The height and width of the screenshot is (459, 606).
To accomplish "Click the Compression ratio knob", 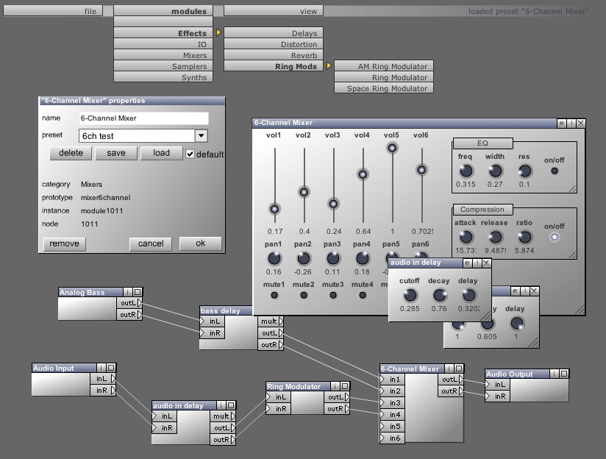I will coord(524,237).
